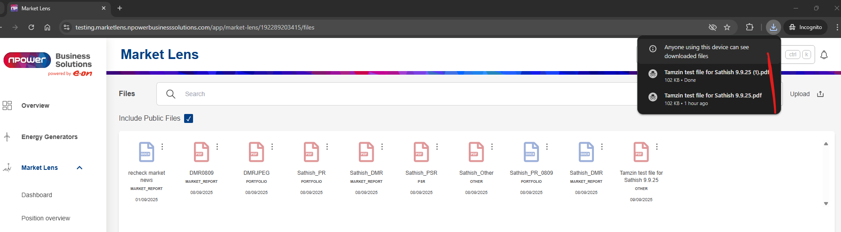Open the browser extensions puzzle icon
This screenshot has width=841, height=232.
(x=749, y=27)
